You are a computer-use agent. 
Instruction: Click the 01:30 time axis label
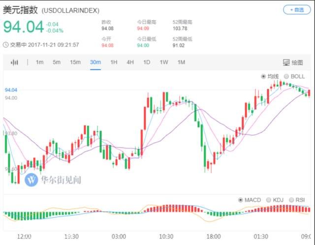pos(261,237)
